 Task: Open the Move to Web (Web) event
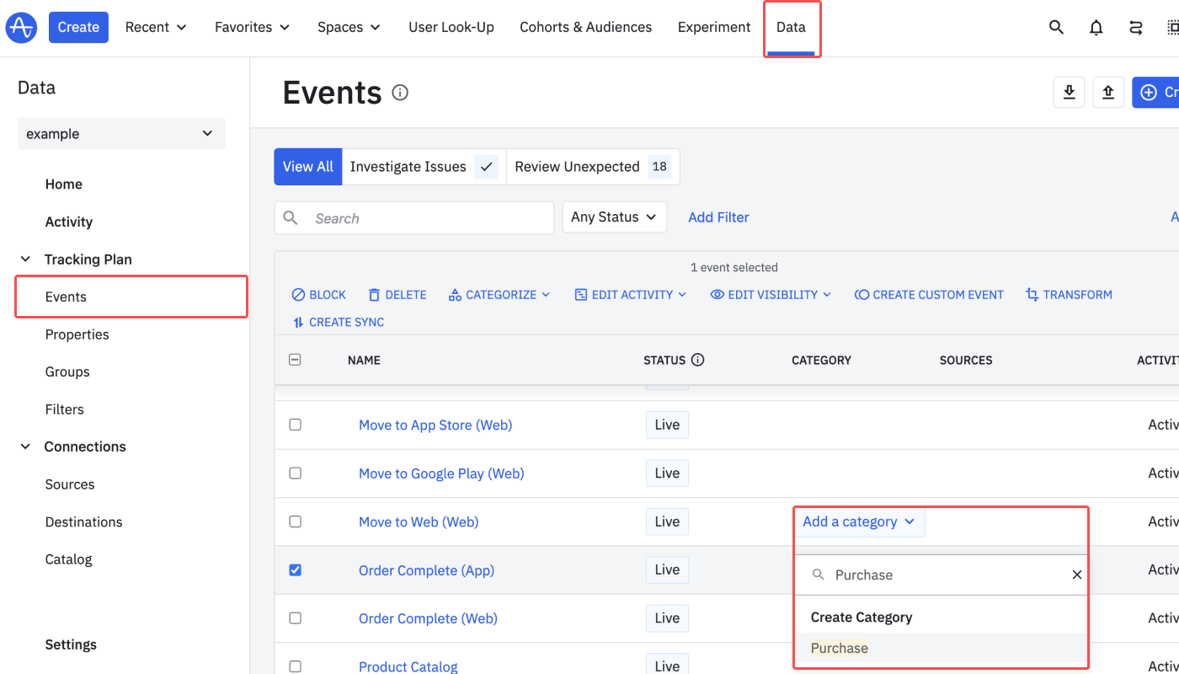pos(419,522)
